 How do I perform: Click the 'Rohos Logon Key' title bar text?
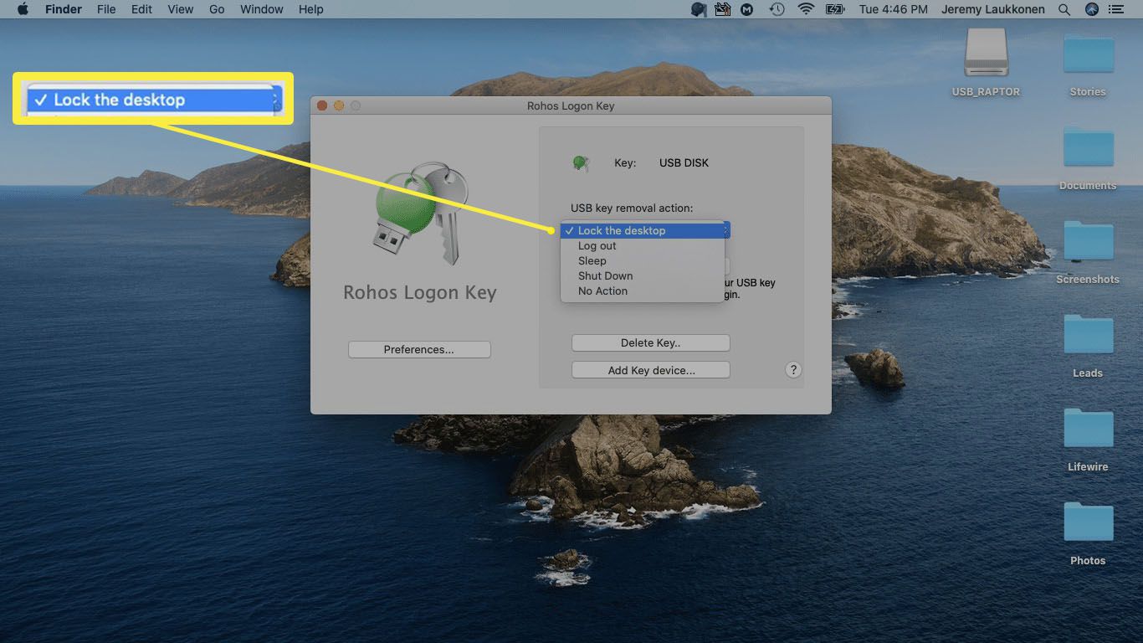[x=571, y=105]
